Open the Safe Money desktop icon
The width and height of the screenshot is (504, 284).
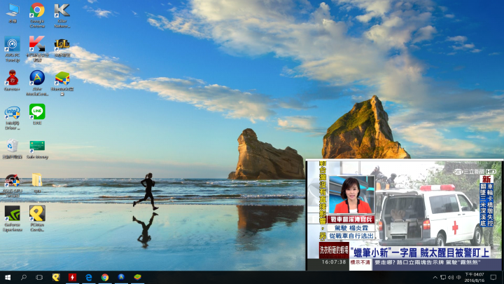(37, 146)
